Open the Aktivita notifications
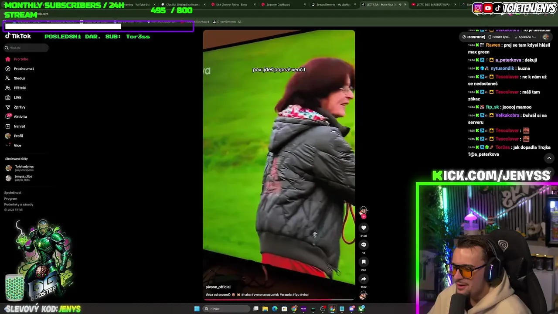Viewport: 558px width, 314px height. coord(16,116)
